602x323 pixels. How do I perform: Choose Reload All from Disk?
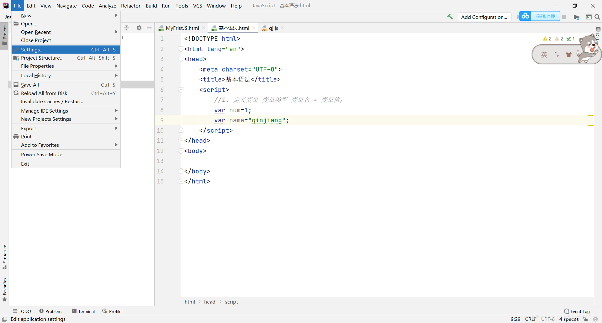pos(66,93)
